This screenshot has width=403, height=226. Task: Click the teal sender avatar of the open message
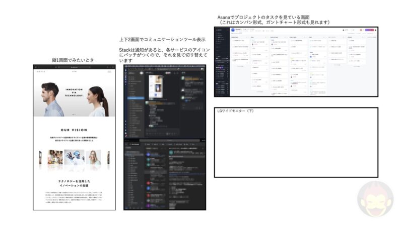point(171,152)
